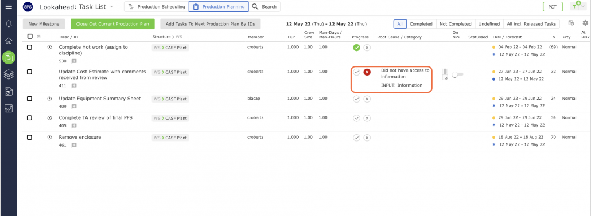Mark Update Equipment Summary Sheet completed
The height and width of the screenshot is (216, 591).
[356, 99]
